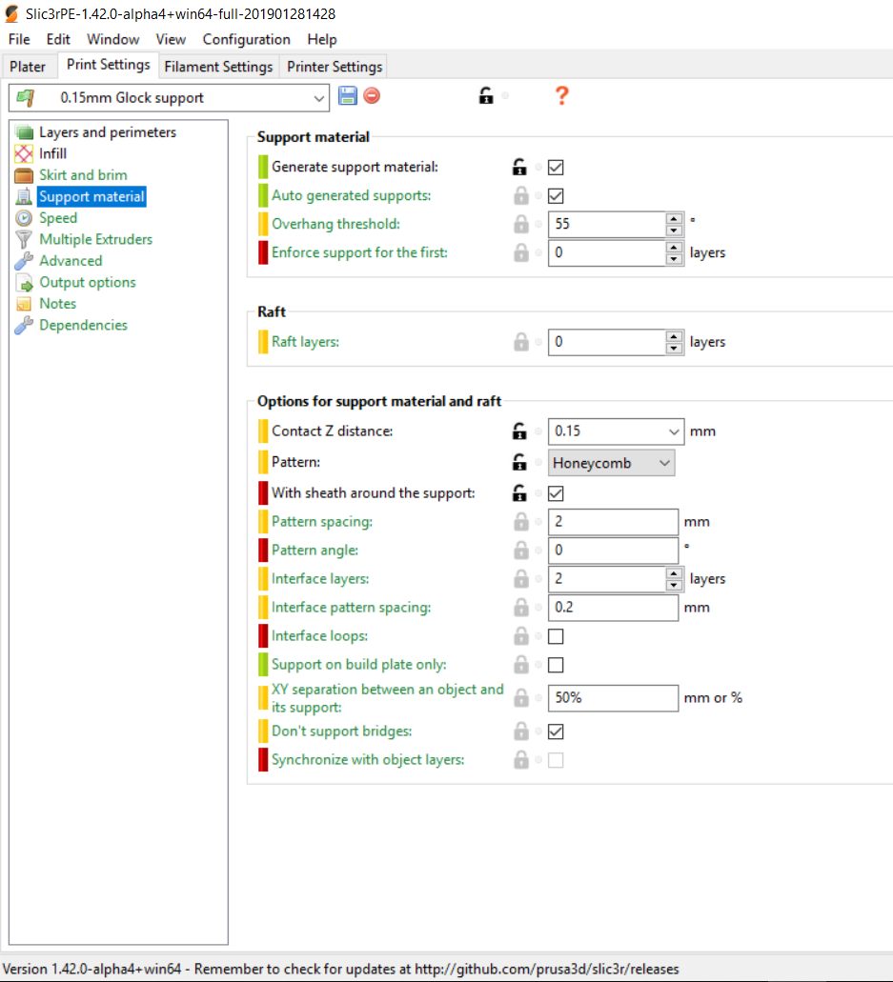Uncheck Generate support material checkbox
Viewport: 893px width, 982px height.
point(556,168)
